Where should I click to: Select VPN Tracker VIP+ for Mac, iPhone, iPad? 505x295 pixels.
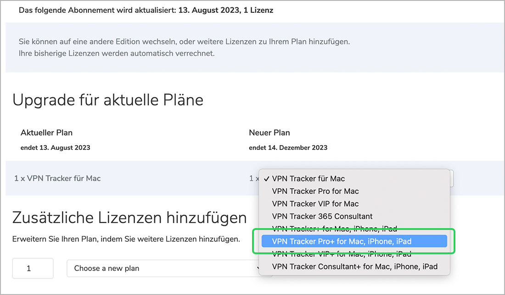point(342,254)
